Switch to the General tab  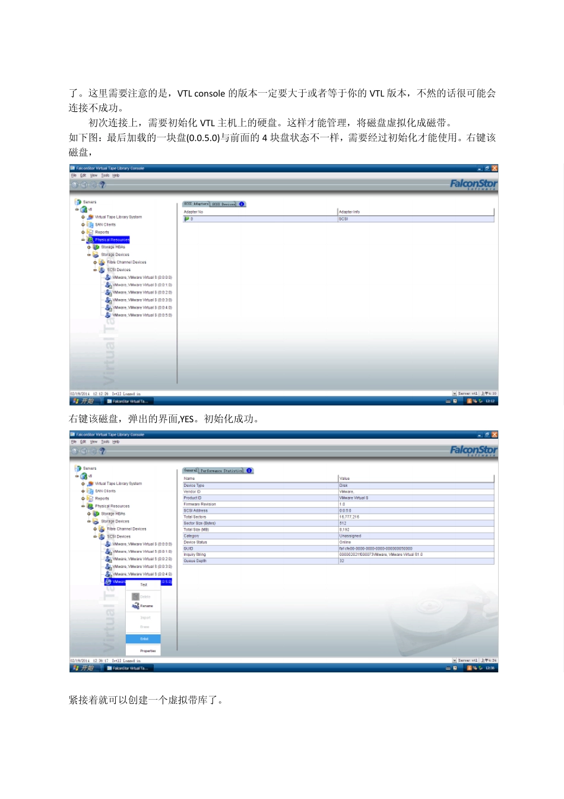(x=191, y=470)
